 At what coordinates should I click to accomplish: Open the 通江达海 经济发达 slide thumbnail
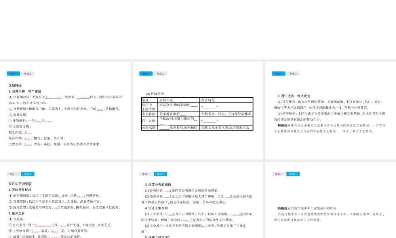click(x=331, y=110)
